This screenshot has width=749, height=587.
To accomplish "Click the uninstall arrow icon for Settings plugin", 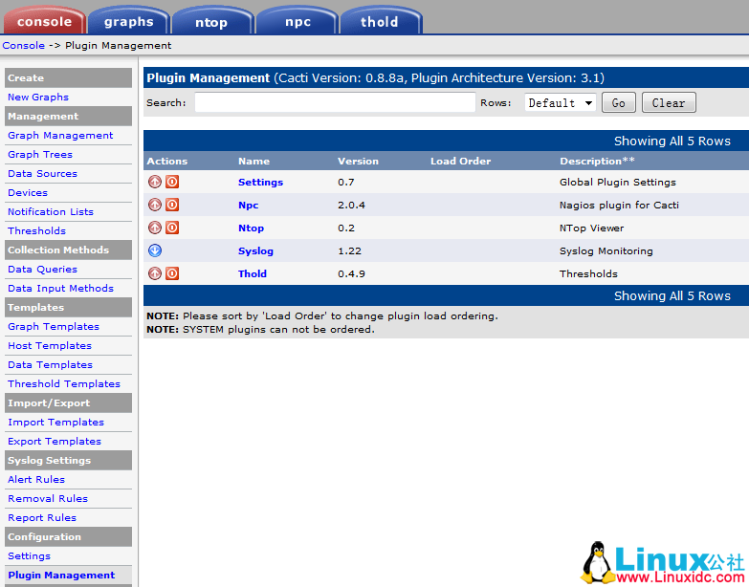I will click(x=155, y=182).
